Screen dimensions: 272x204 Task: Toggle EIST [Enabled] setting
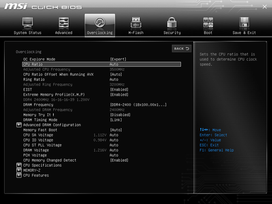click(x=119, y=90)
